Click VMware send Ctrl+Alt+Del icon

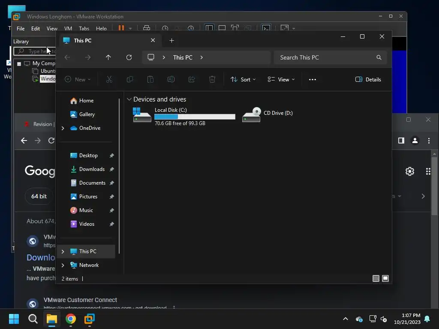point(147,28)
